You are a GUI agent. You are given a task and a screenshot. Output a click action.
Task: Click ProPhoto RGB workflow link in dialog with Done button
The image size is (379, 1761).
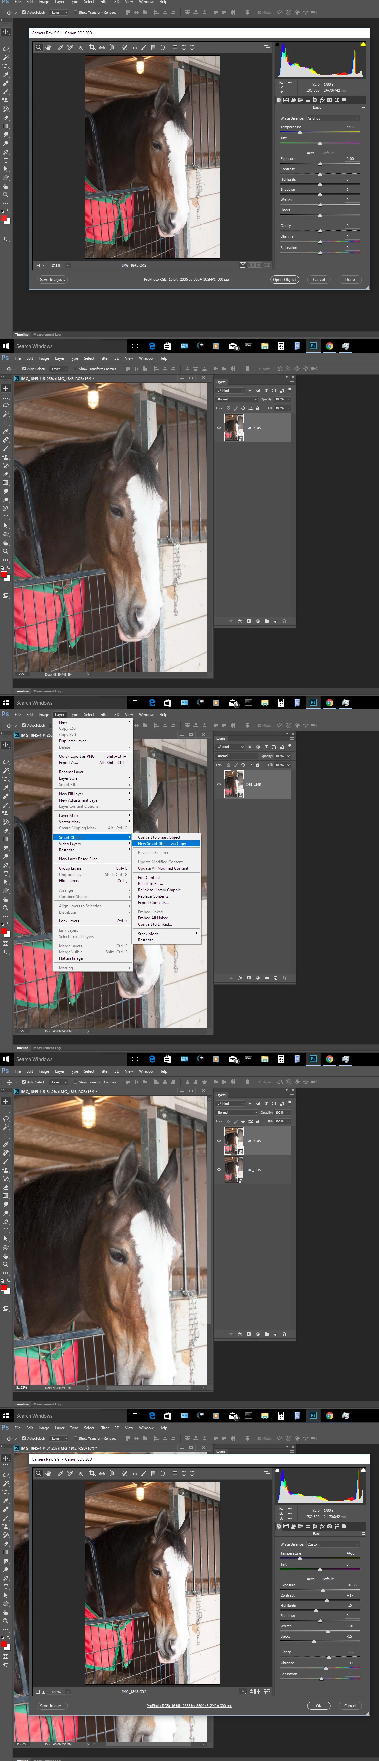pos(187,280)
